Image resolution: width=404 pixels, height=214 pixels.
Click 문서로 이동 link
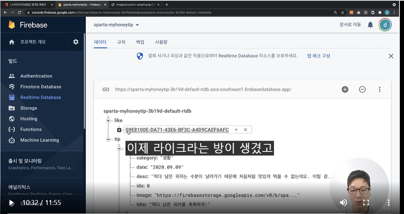click(x=350, y=25)
